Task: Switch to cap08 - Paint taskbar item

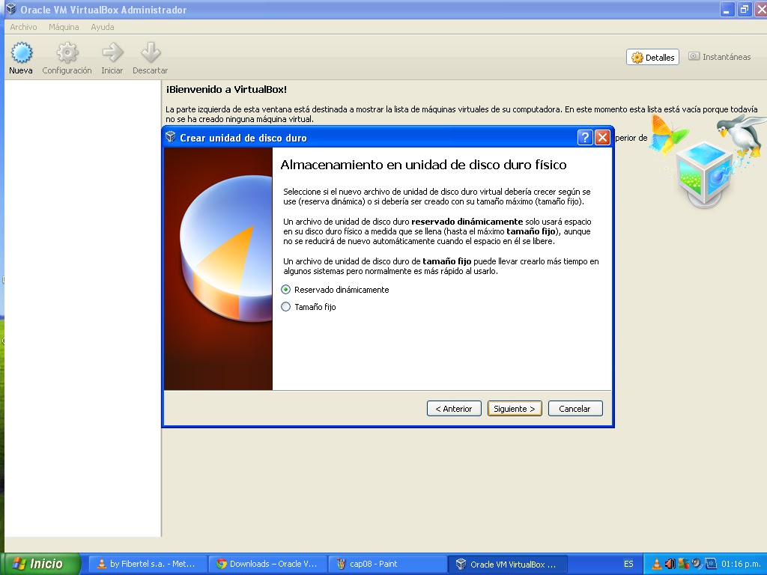Action: point(387,564)
